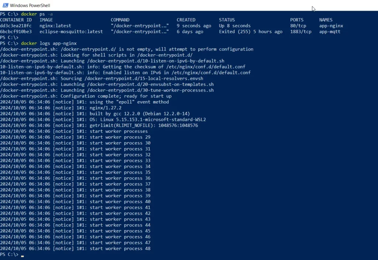Click container ID 6bcbcf910be3
The width and height of the screenshot is (378, 260).
click(16, 32)
